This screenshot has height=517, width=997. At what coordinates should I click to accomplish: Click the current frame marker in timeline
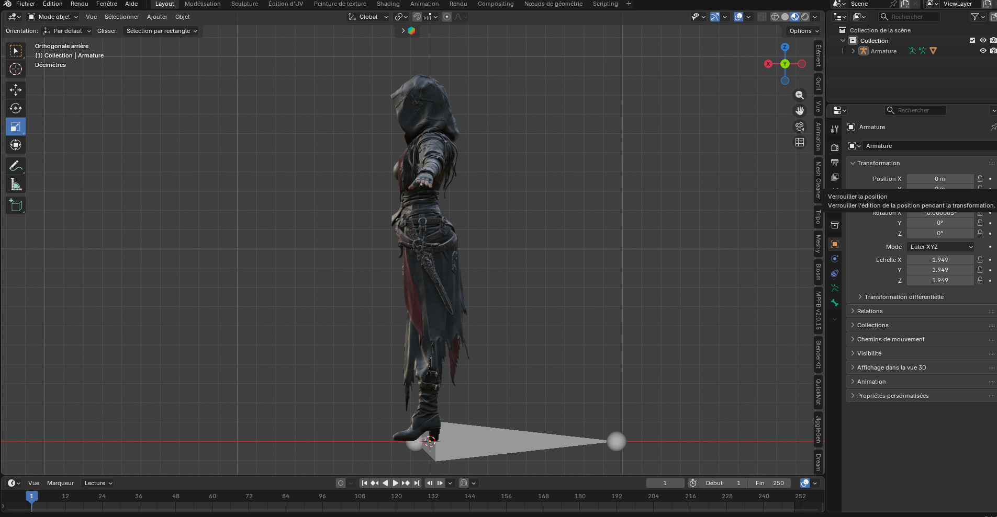point(31,496)
